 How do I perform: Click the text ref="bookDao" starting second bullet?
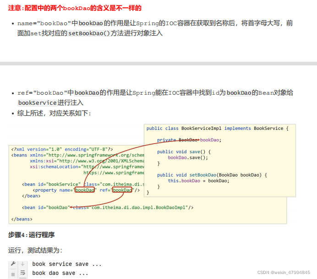42,93
